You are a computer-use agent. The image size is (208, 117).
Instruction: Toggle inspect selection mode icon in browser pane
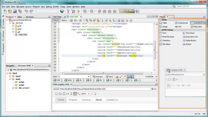95,94
